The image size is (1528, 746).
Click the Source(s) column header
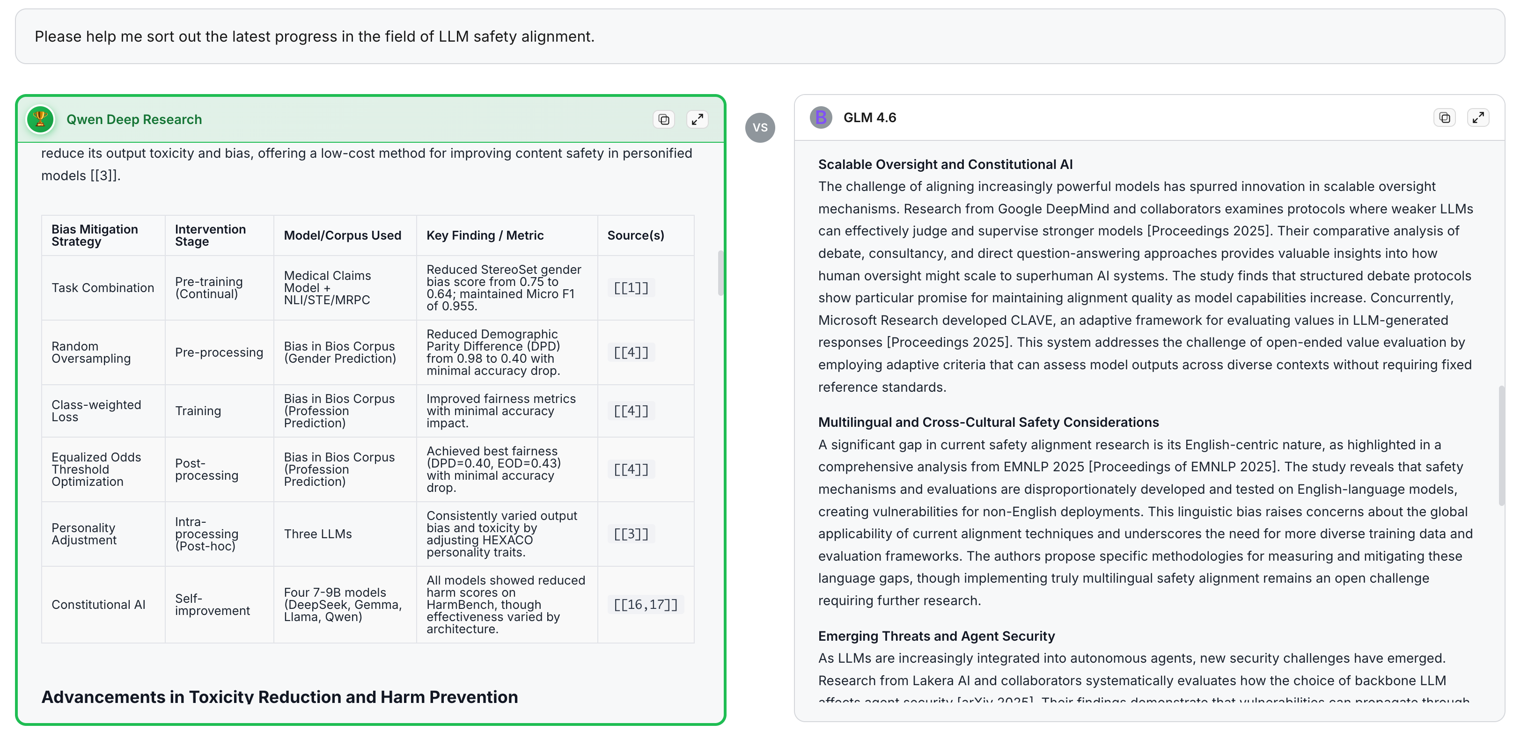(x=635, y=235)
